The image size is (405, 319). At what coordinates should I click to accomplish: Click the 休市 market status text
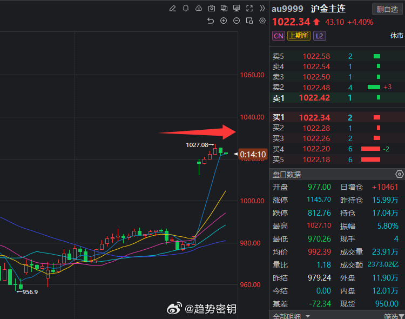[x=396, y=36]
